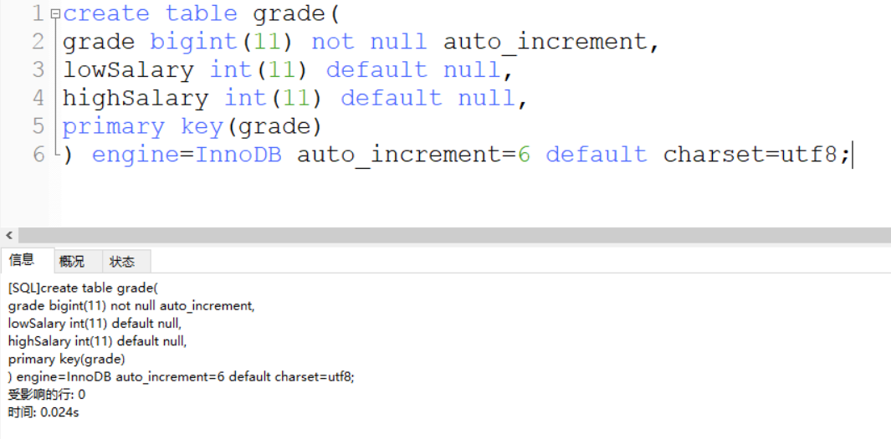Image resolution: width=891 pixels, height=439 pixels.
Task: Click line number 4 in the gutter
Action: coord(38,98)
